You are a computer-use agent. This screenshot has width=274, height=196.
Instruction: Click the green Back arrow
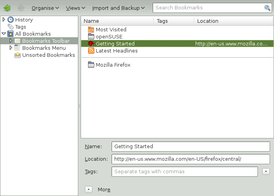pos(7,8)
